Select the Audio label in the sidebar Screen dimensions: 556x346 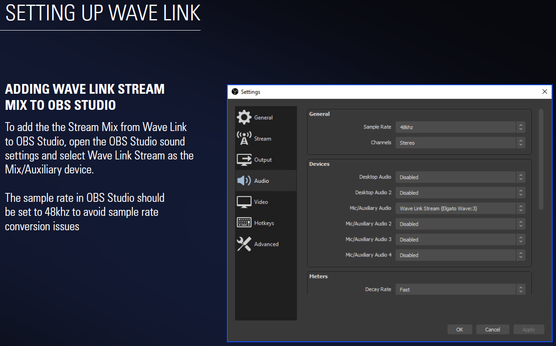tap(262, 181)
